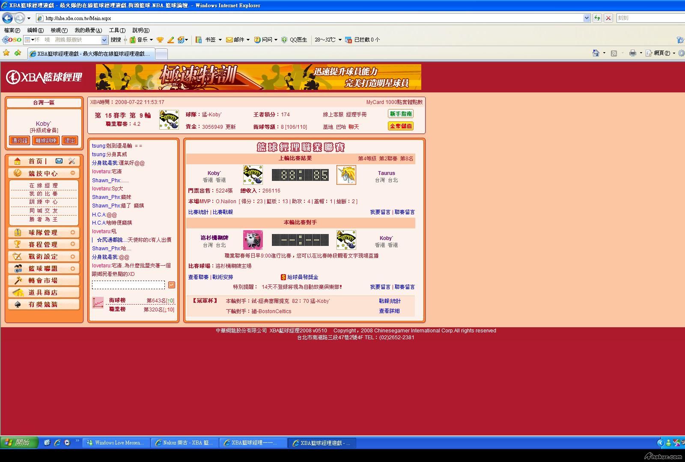Open the mail envelope icon beside 首頁

click(x=59, y=161)
